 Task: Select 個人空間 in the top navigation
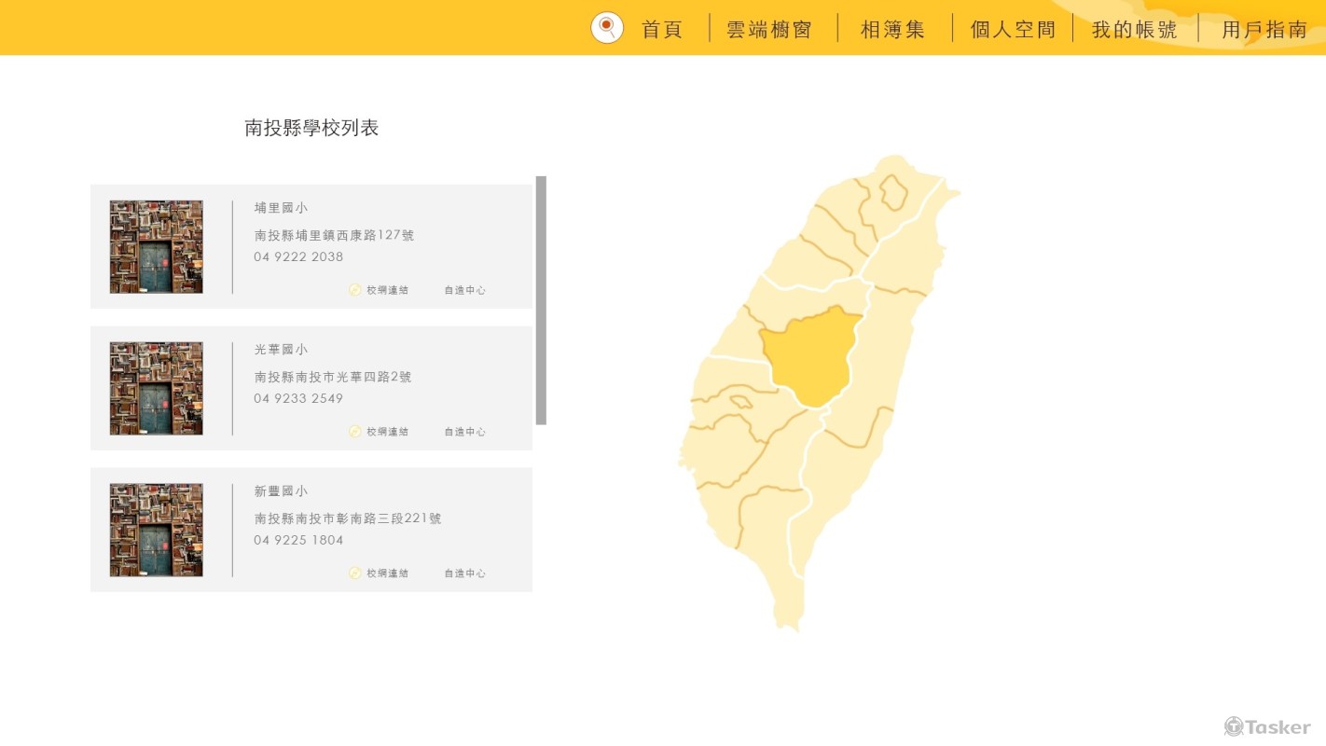click(x=1013, y=30)
